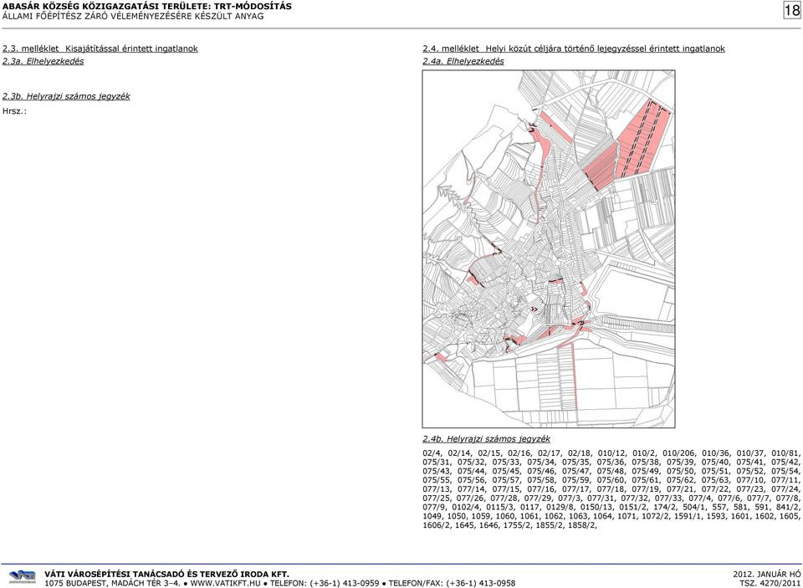Select parcel number '02/18' in the list
The height and width of the screenshot is (588, 803).
(580, 453)
